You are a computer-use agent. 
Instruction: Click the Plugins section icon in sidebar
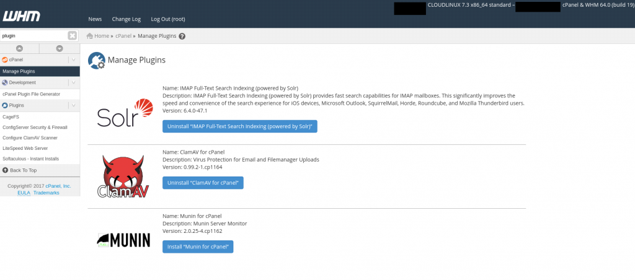click(x=5, y=105)
